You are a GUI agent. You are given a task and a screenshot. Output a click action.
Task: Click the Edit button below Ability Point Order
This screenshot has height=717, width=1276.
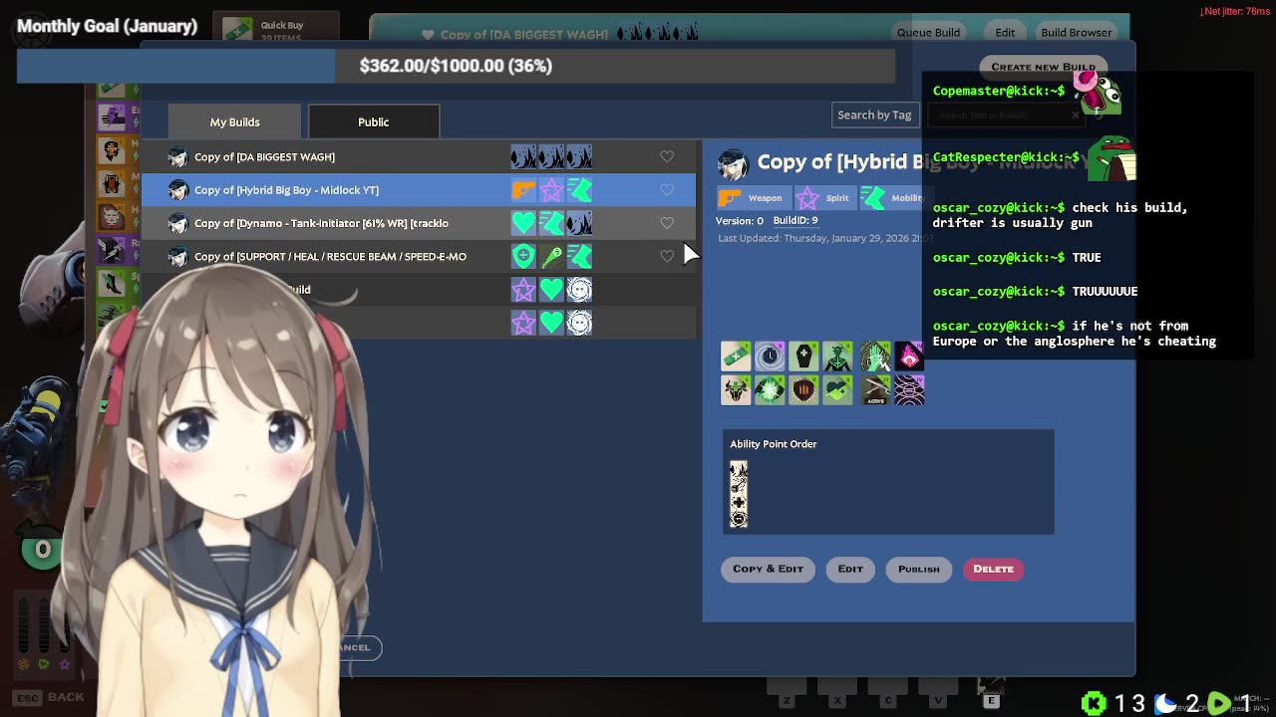point(850,569)
